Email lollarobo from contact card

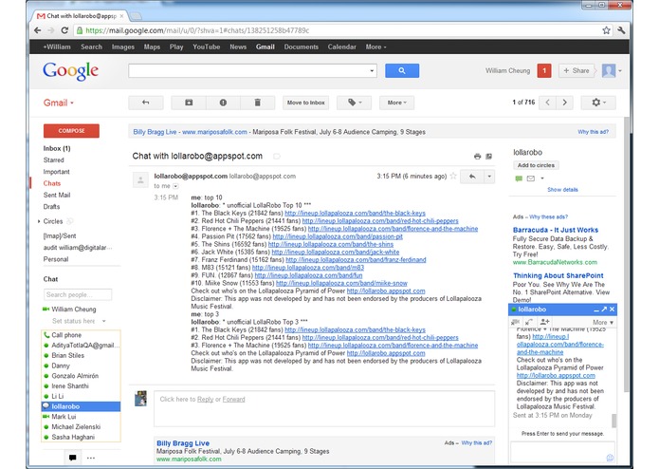(x=531, y=178)
